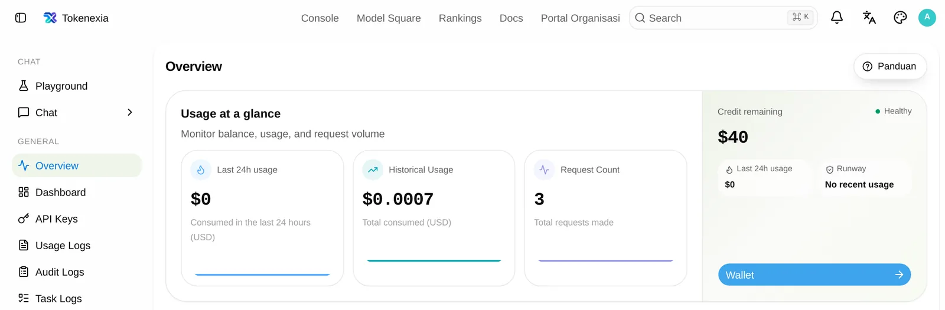
Task: Click the Panduan guide button
Action: [x=889, y=67]
